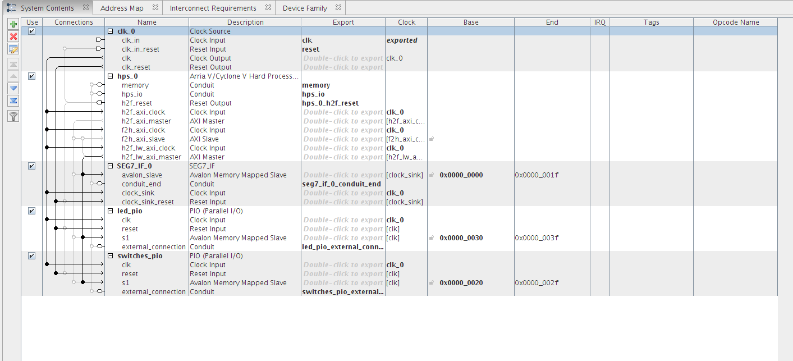The width and height of the screenshot is (793, 361).
Task: Uncheck the Use box for switches_pio
Action: (32, 256)
